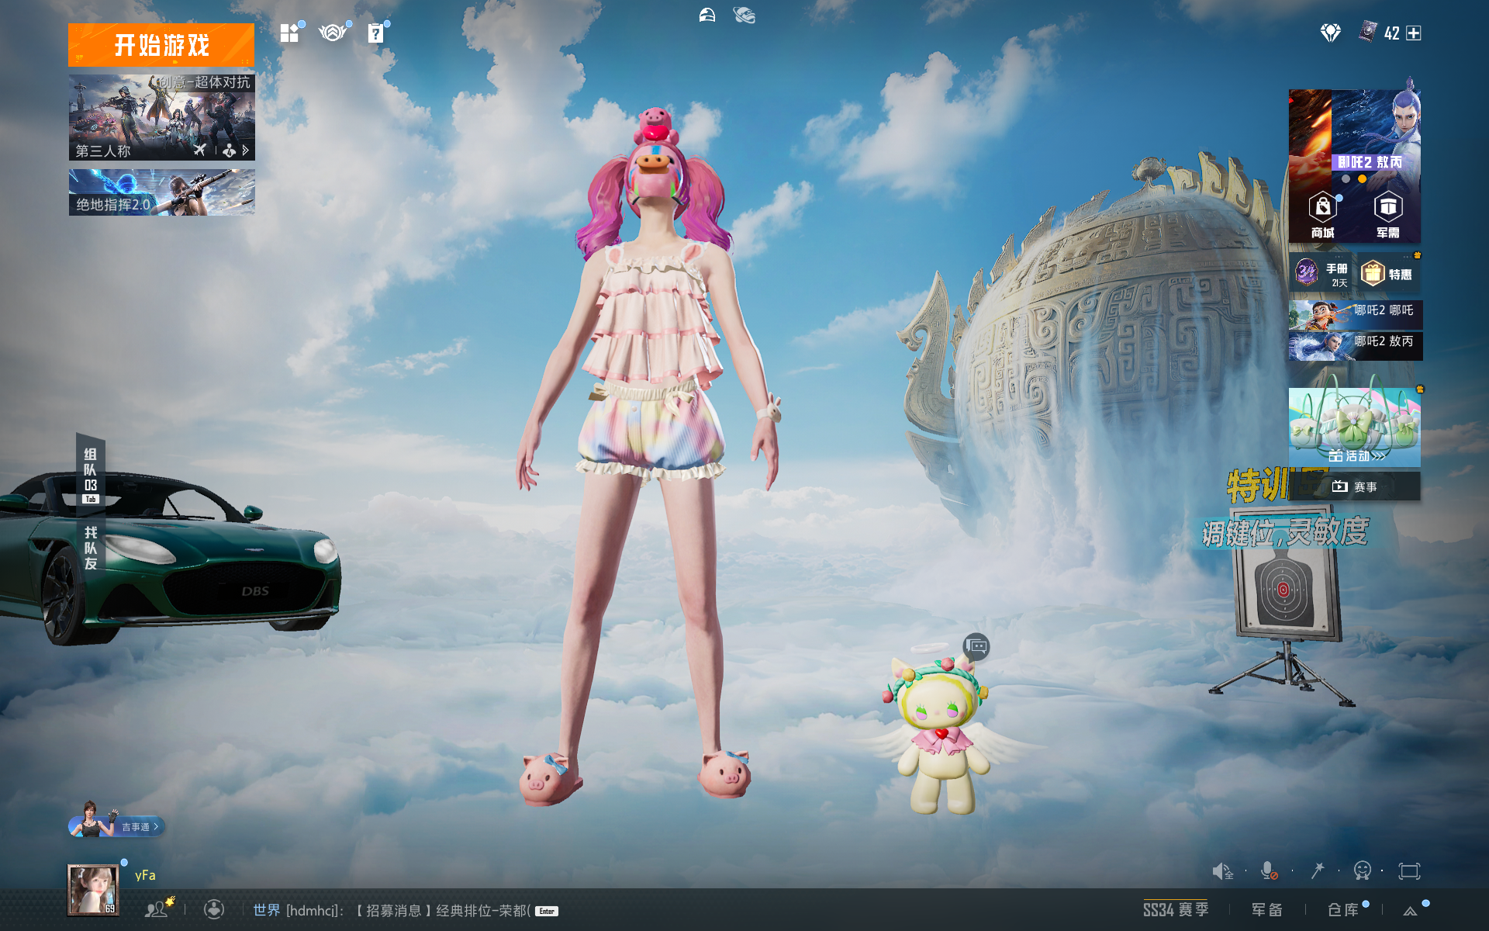
Task: Open the 吉事通 assistant link
Action: point(116,825)
